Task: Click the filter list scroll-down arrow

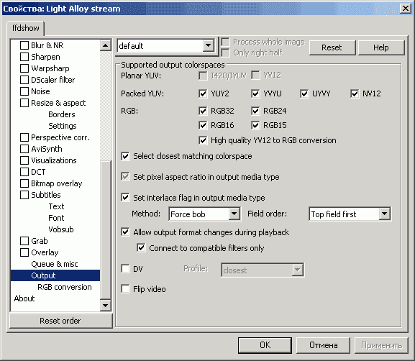Action: click(105, 305)
